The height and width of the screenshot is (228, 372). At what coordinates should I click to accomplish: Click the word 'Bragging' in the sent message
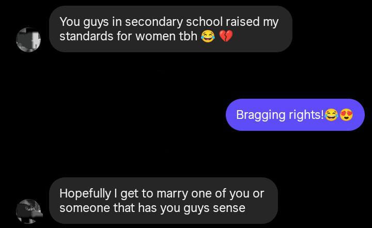(x=260, y=115)
